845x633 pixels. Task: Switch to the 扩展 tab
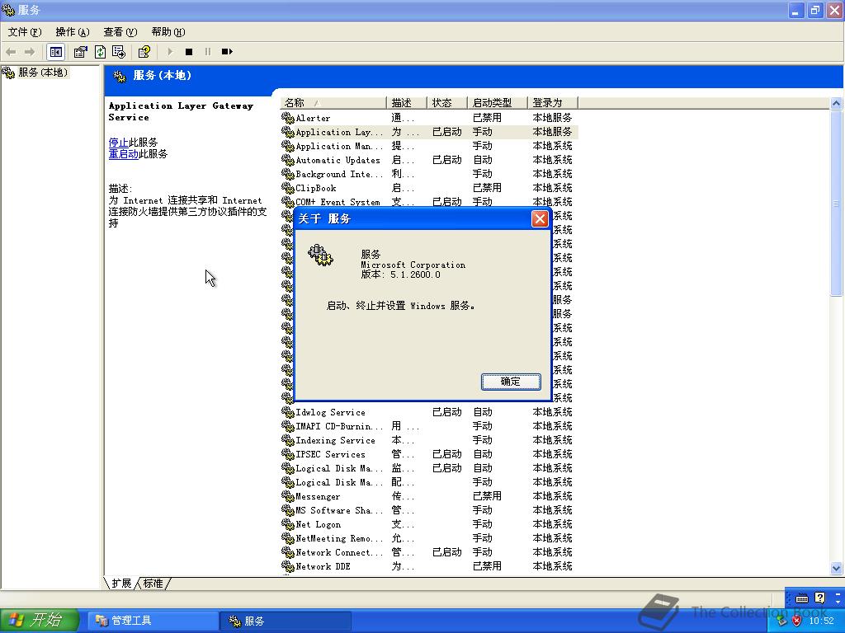pyautogui.click(x=121, y=583)
